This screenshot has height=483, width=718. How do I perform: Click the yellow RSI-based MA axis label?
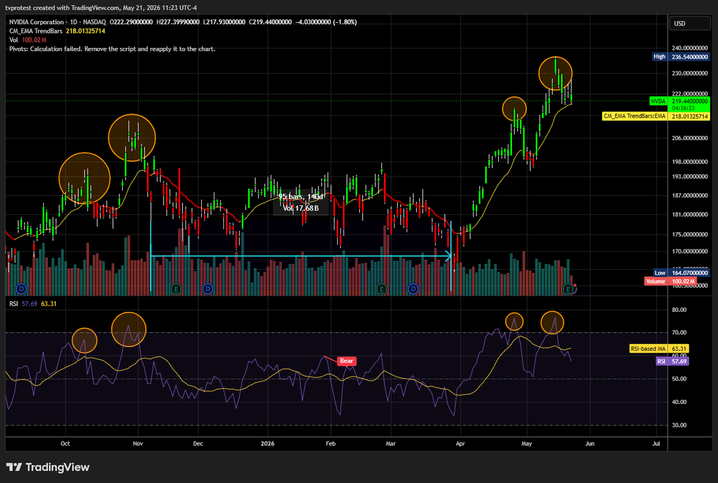[x=659, y=349]
